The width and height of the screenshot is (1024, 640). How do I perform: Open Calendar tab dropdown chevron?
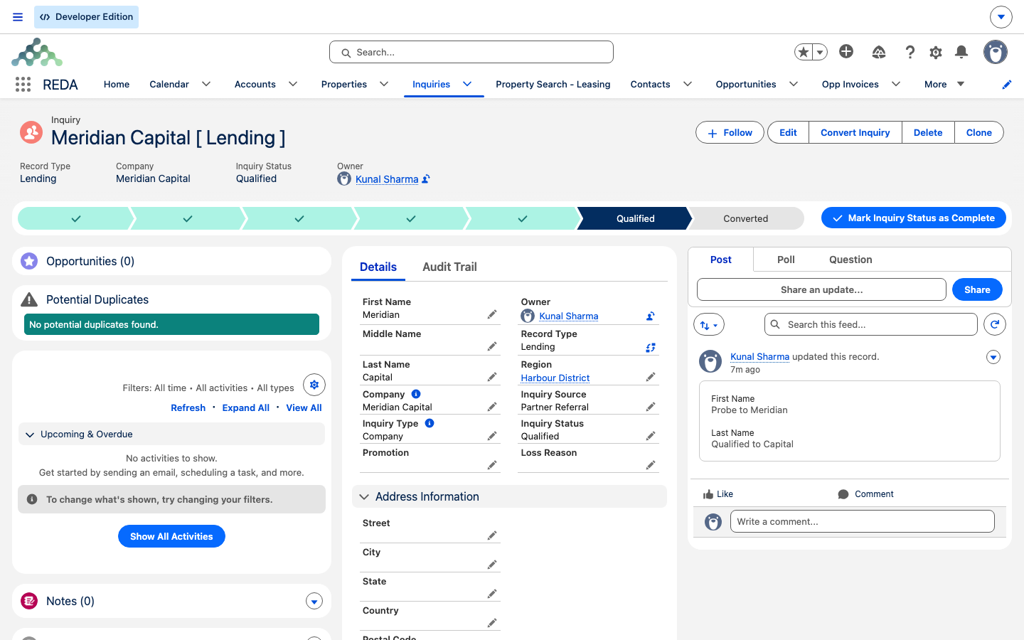[x=206, y=84]
